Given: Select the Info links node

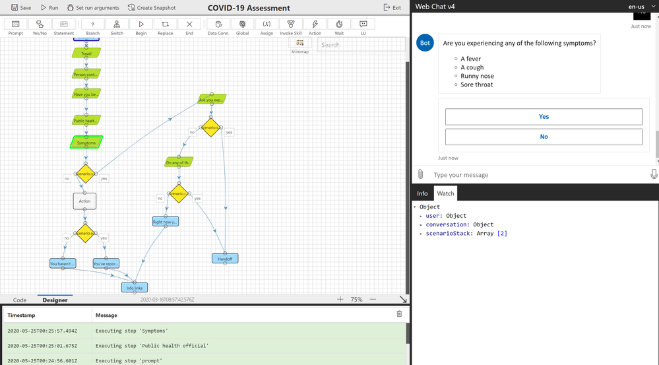Looking at the screenshot, I should [x=135, y=288].
